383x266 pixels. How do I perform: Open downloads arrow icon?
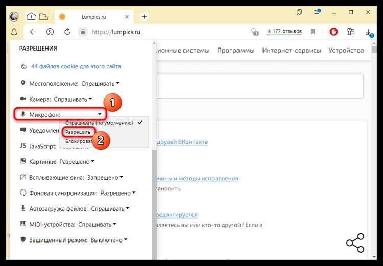coord(369,33)
